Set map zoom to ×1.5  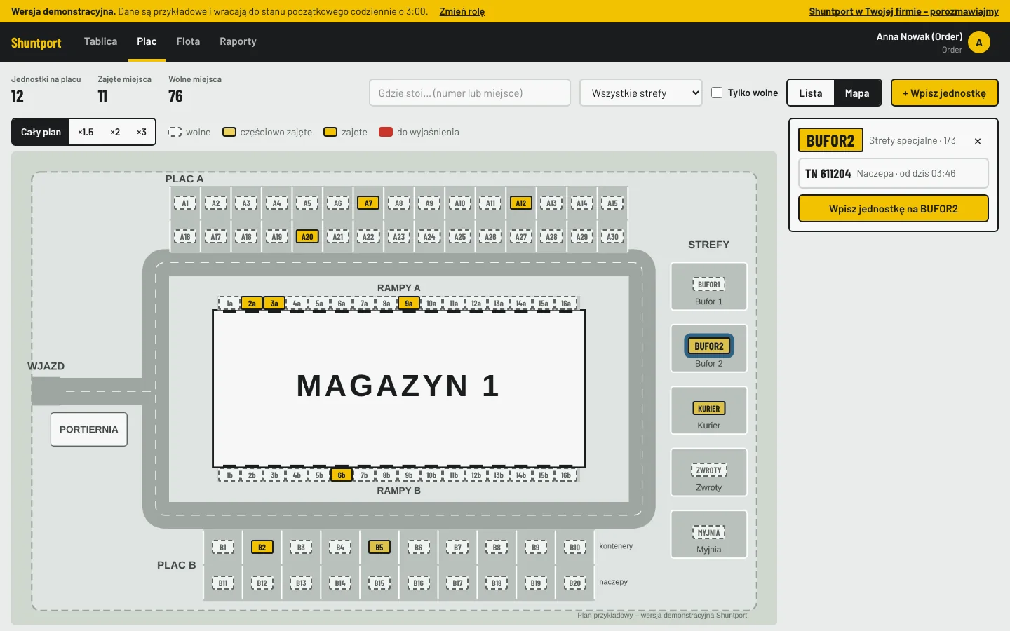[x=86, y=132]
